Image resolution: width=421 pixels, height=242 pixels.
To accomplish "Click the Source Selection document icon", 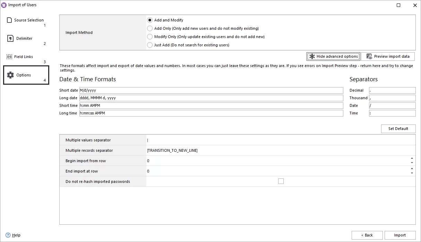I will pos(9,20).
